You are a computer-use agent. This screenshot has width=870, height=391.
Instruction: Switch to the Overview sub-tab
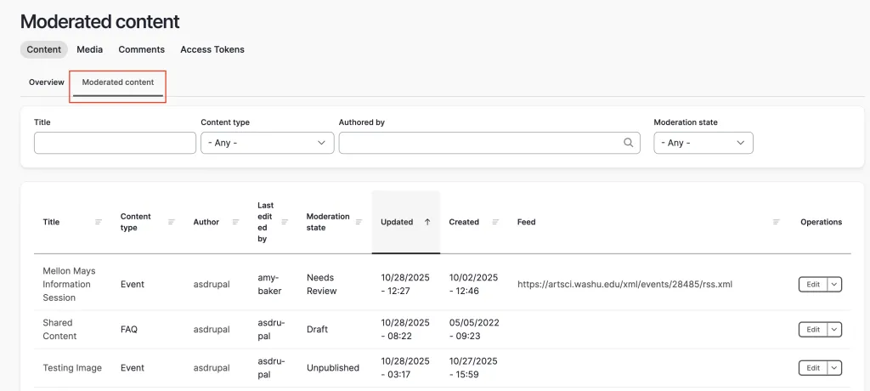47,82
